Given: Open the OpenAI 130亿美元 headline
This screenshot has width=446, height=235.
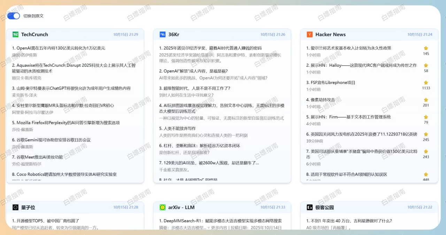Looking at the screenshot, I should click(x=59, y=48).
